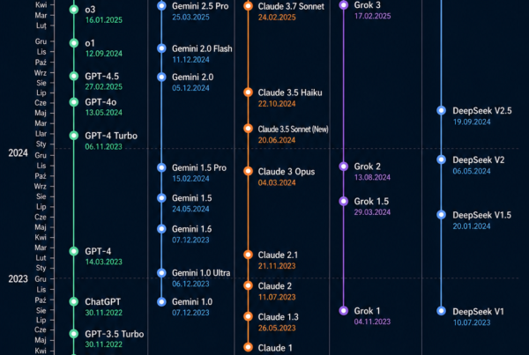Select the DeepSeek V2.5 timeline dot

(441, 111)
